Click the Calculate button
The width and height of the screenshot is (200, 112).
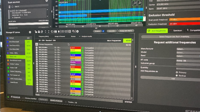pos(111,31)
